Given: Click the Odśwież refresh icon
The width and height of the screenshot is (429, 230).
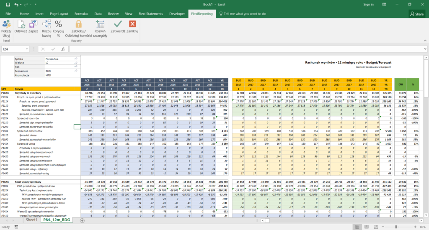Looking at the screenshot, I should click(x=21, y=24).
